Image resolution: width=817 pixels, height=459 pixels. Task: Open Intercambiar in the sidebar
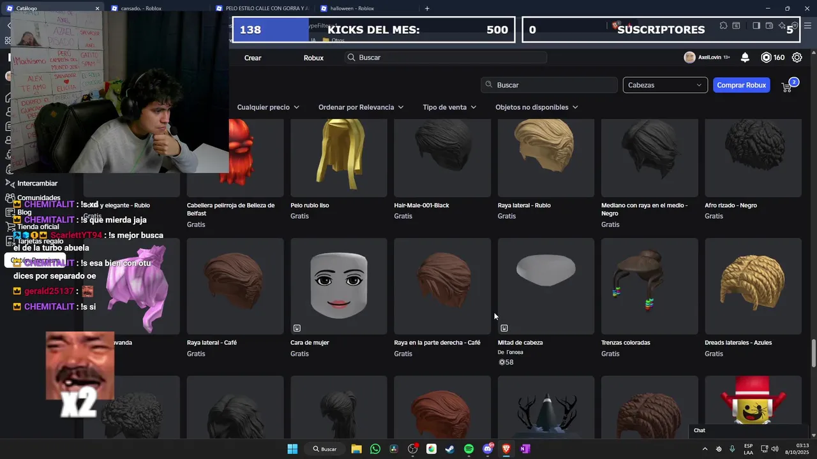click(37, 184)
